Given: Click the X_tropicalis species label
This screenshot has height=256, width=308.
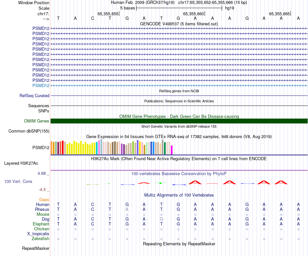Looking at the screenshot, I should click(38, 234).
